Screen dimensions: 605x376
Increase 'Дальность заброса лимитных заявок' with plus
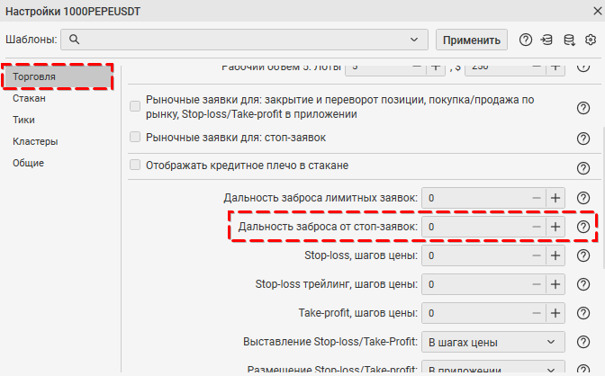(555, 199)
